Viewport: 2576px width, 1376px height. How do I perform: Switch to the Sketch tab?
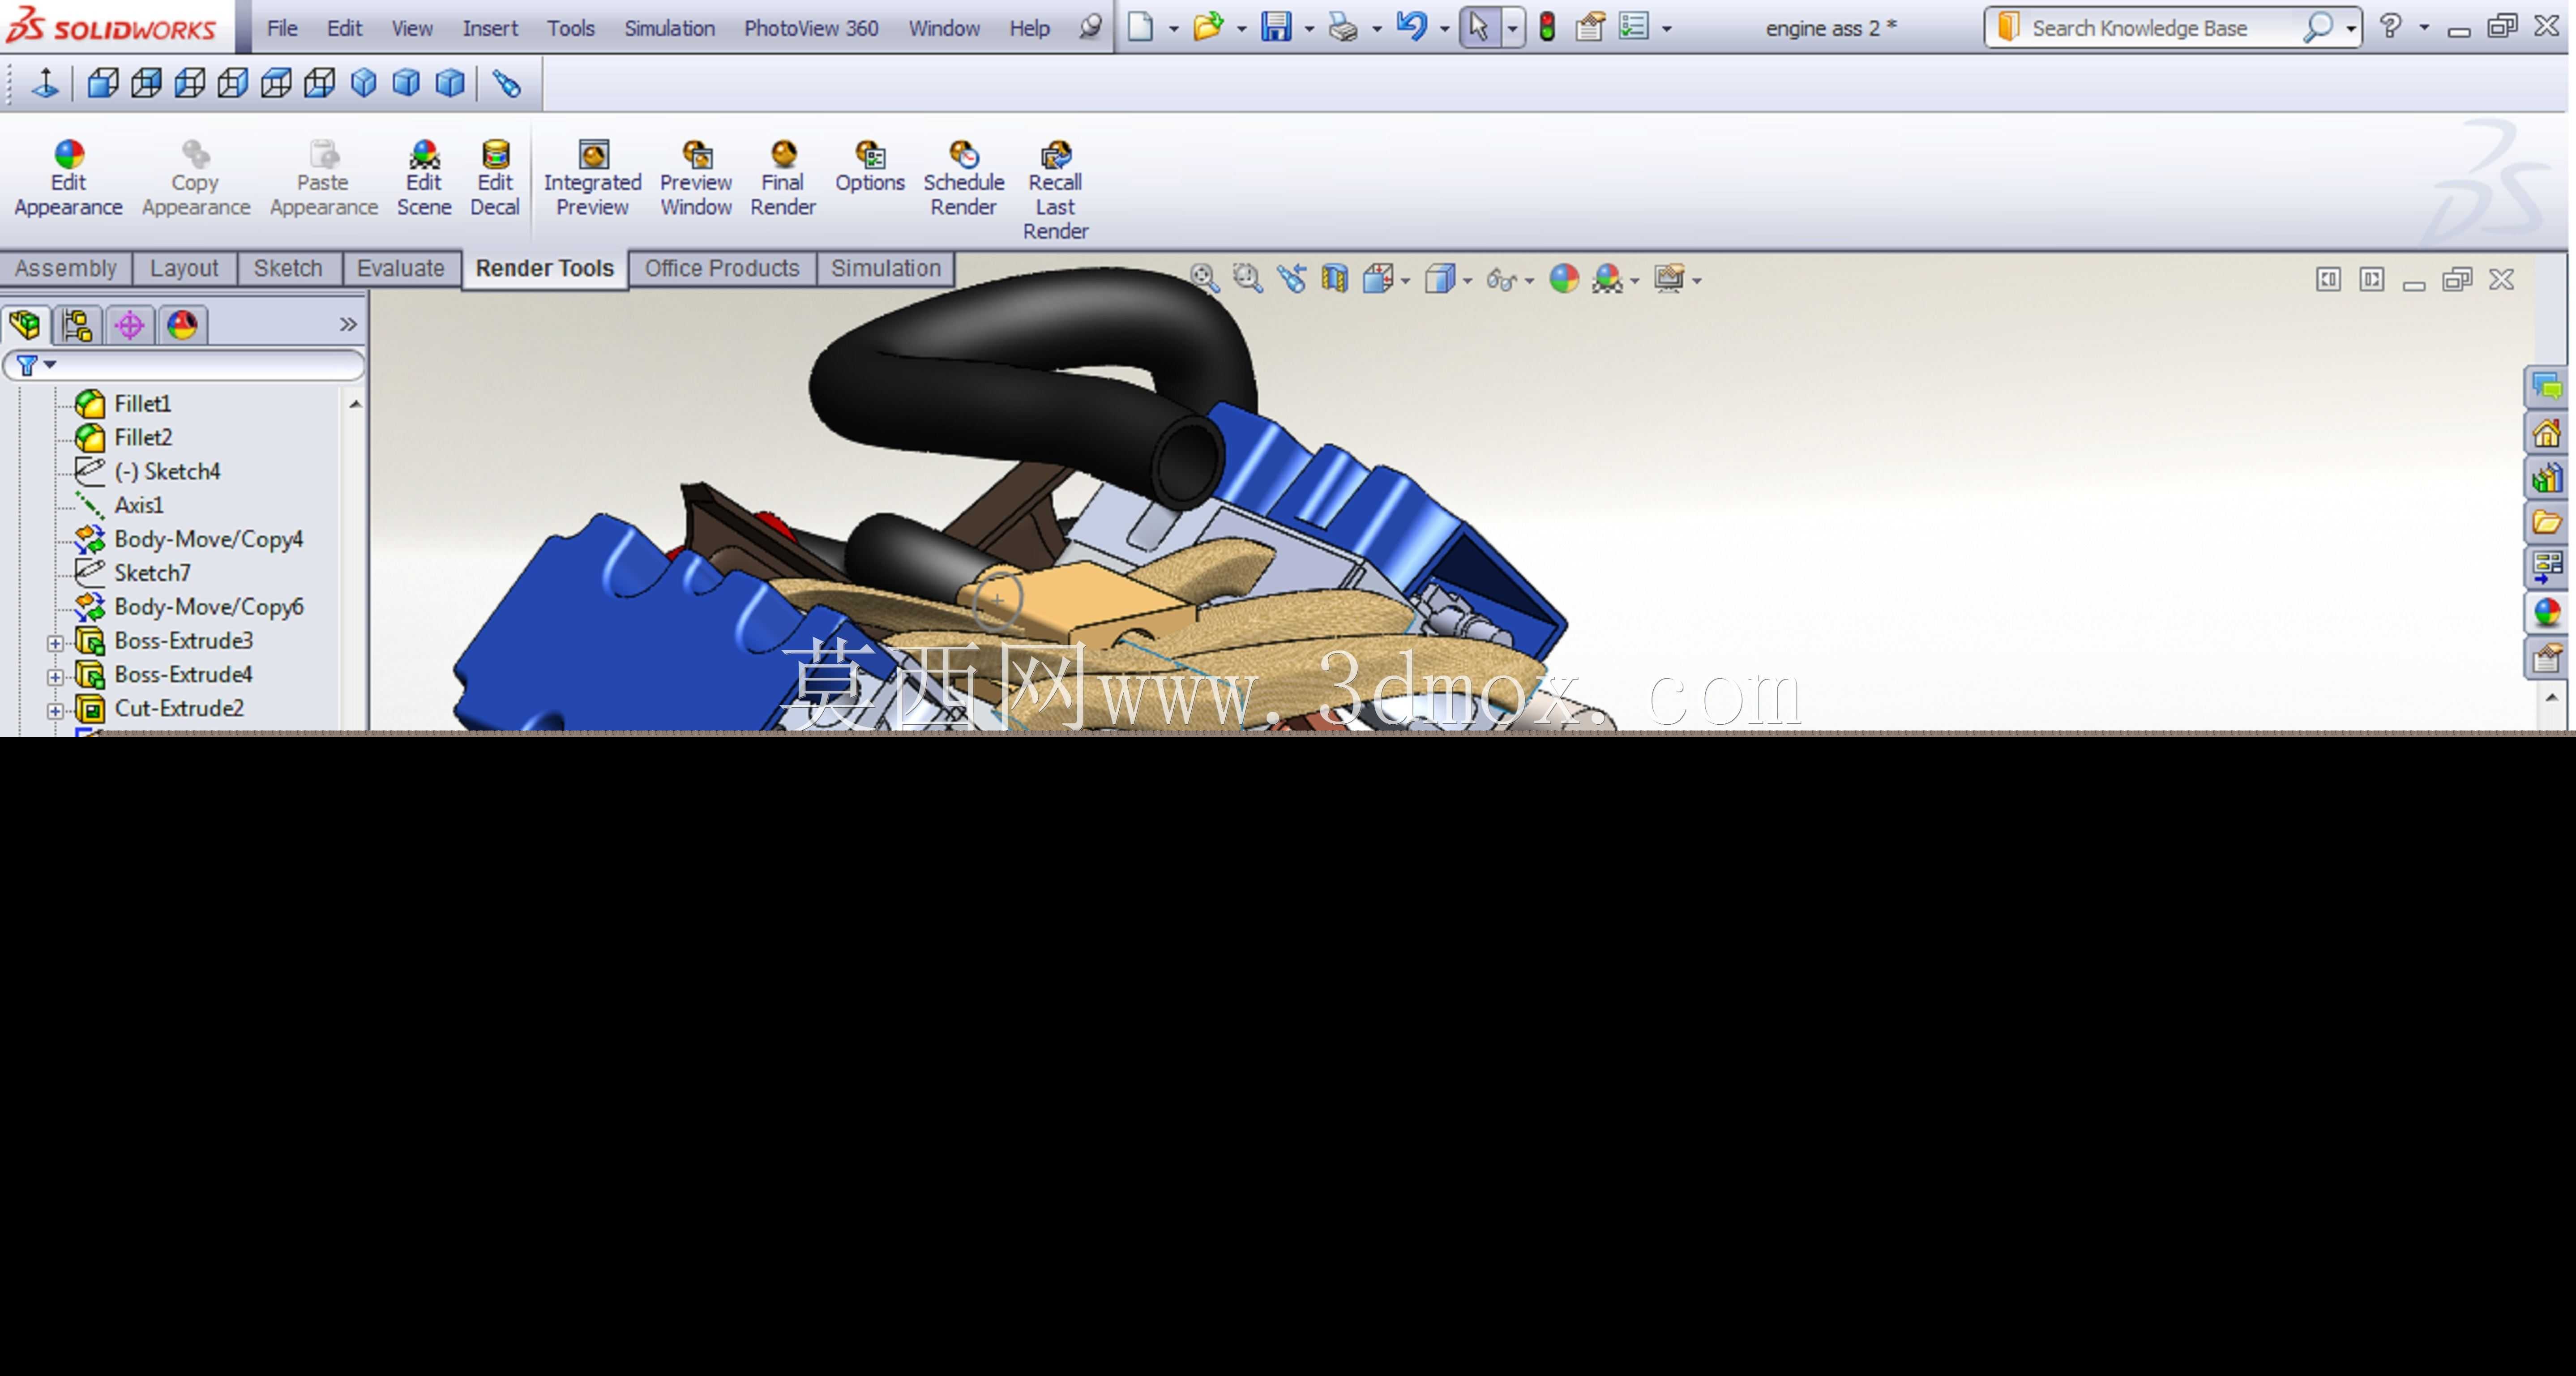coord(288,268)
